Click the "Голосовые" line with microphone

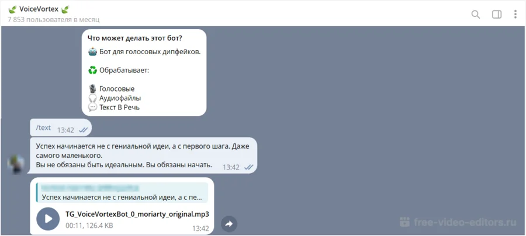[112, 89]
